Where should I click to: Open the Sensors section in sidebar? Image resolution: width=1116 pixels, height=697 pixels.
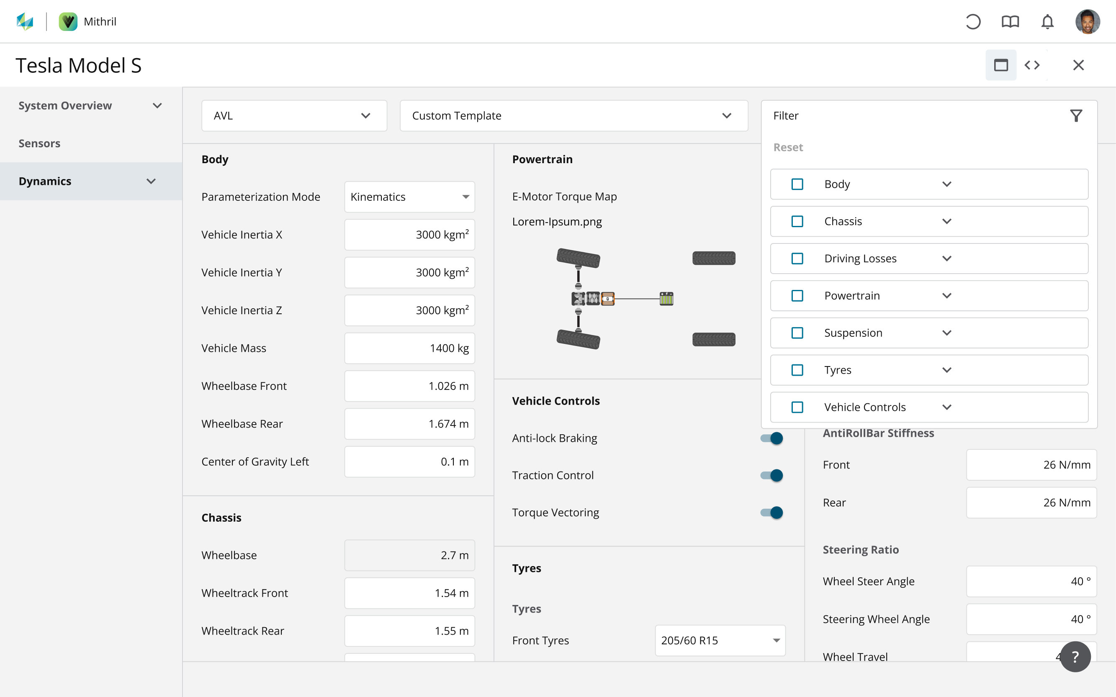coord(40,143)
